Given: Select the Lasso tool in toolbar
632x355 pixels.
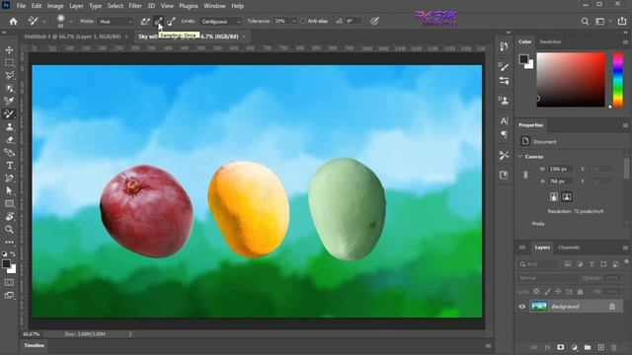Looking at the screenshot, I should click(x=9, y=75).
